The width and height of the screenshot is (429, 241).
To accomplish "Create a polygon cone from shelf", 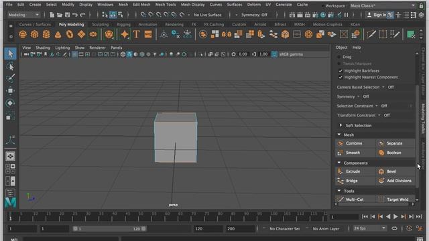I will coord(58,34).
